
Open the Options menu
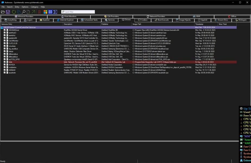click(x=25, y=7)
